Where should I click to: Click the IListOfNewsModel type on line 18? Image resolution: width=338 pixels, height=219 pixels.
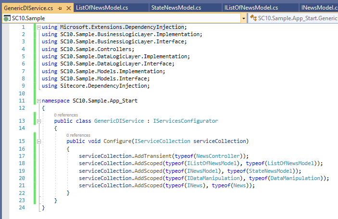click(x=212, y=163)
